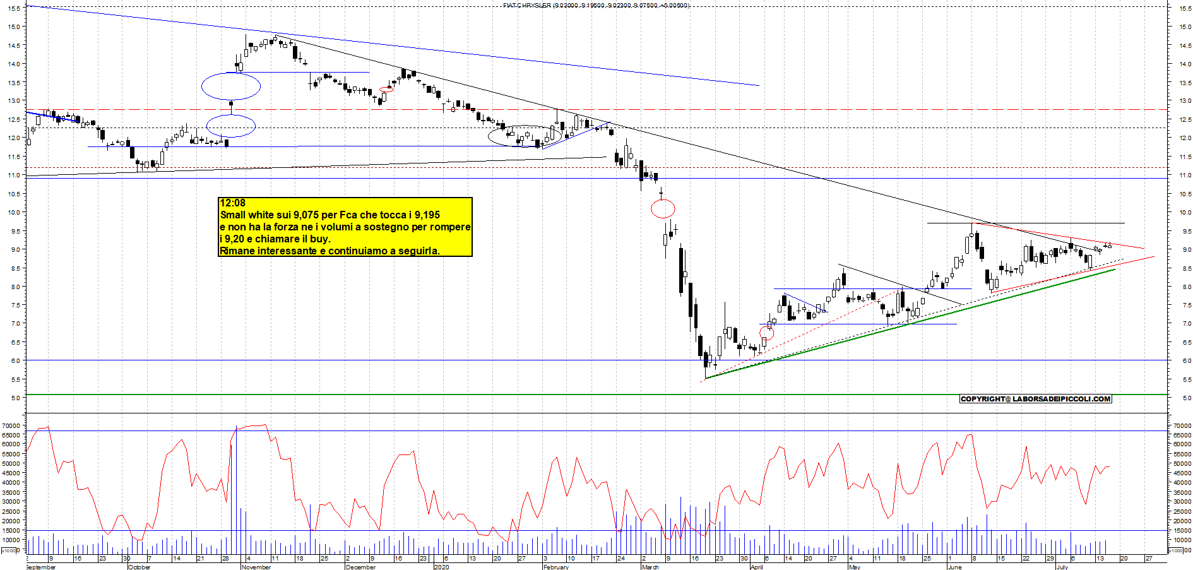Image resolution: width=1193 pixels, height=570 pixels.
Task: Click the line 'i 9,20 e chiamare il buy.'
Action: point(275,239)
